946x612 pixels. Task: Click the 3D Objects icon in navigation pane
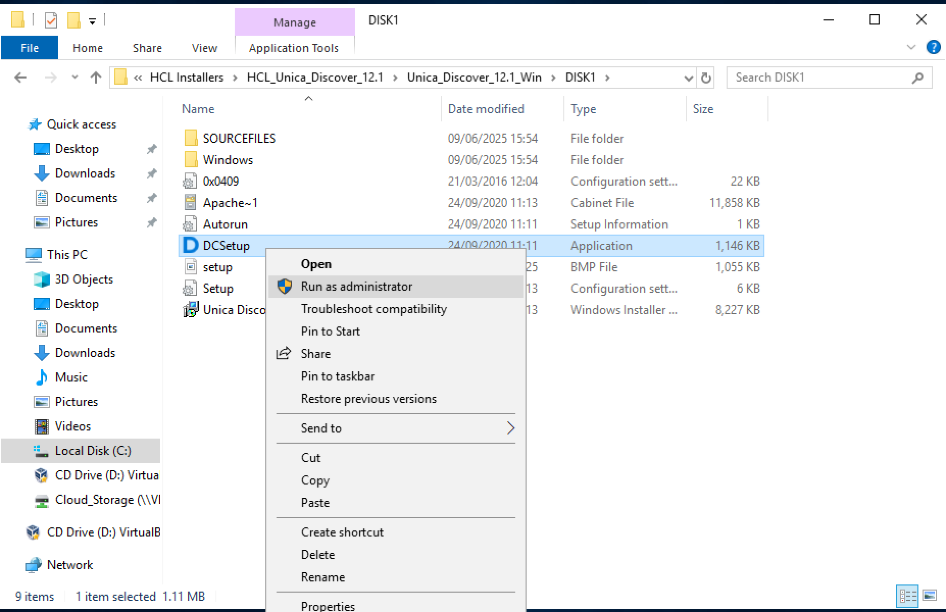pos(41,279)
